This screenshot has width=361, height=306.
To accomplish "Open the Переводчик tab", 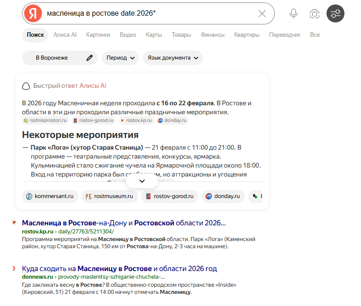I will click(285, 35).
